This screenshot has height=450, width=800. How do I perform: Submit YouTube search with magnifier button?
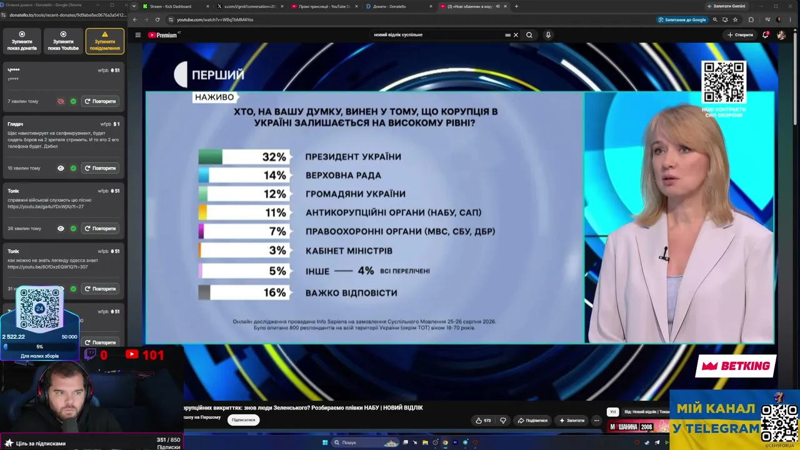click(529, 35)
